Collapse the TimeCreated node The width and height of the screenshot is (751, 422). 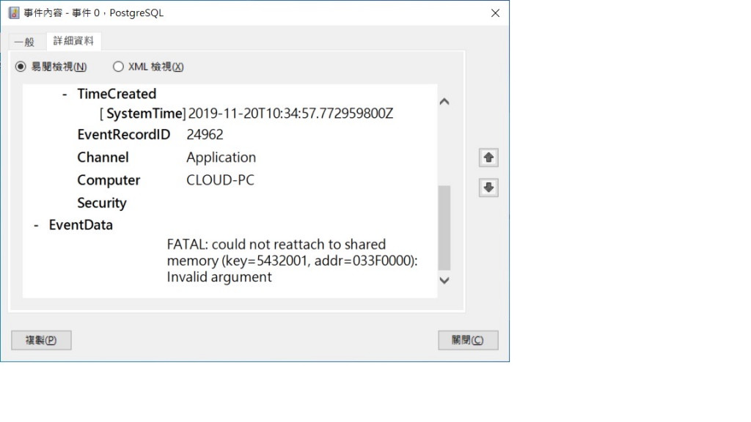65,95
